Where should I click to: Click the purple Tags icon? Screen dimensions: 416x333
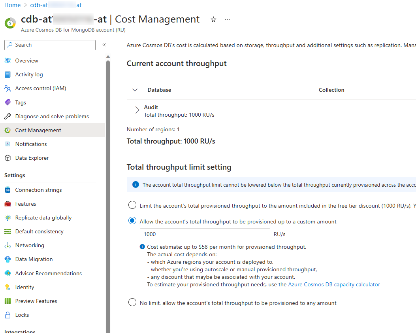8,102
